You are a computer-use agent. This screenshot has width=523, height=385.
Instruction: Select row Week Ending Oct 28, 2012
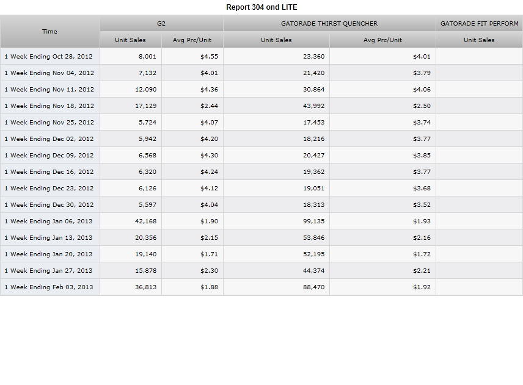261,56
